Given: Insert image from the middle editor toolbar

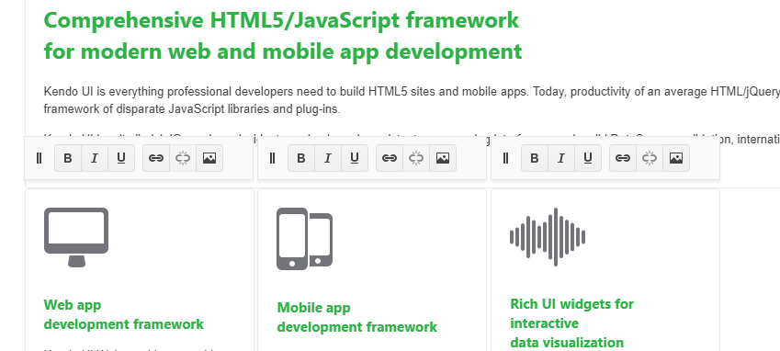Looking at the screenshot, I should (443, 158).
